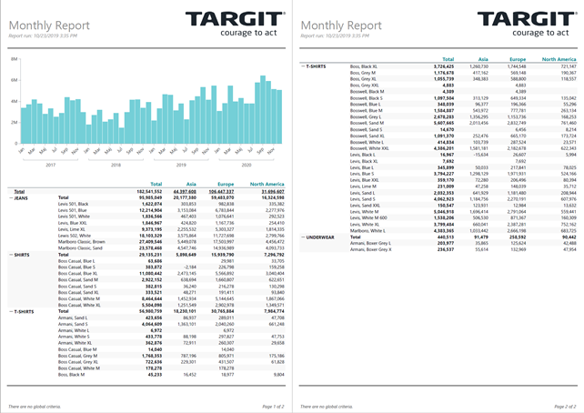Collapse the UNDERWEAR group on page 2

tap(303, 237)
